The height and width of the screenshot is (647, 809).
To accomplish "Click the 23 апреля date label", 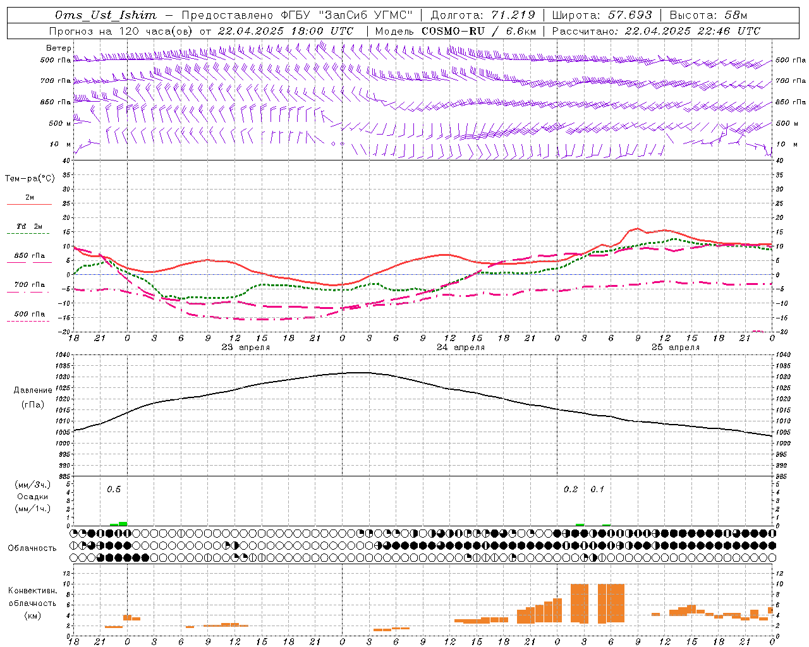I will point(246,348).
